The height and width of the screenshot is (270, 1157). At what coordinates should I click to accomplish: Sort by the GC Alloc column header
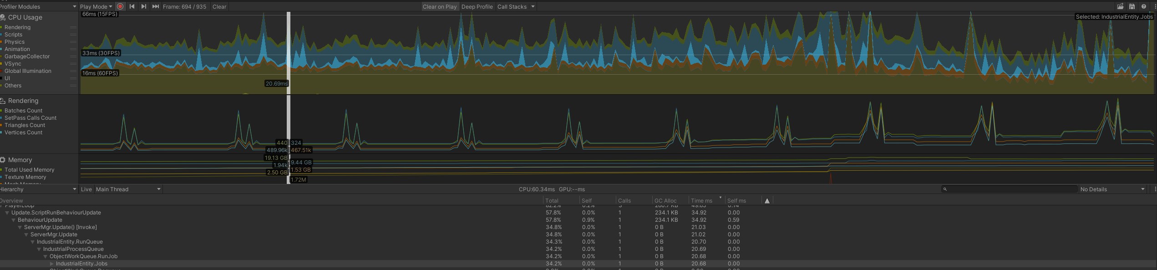coord(665,200)
